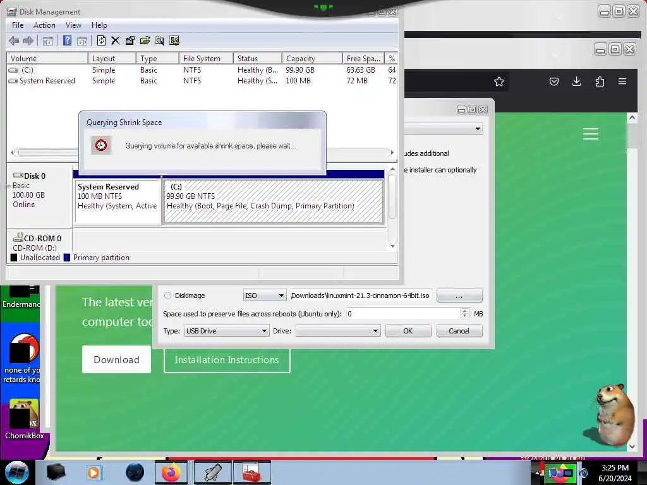
Task: Open the ChomikBox desktop icon
Action: (x=24, y=419)
